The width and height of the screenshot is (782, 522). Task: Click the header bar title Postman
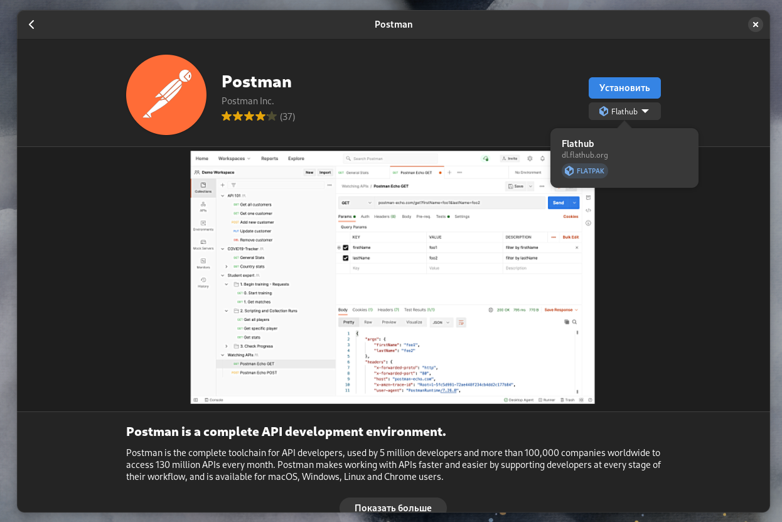[x=394, y=24]
